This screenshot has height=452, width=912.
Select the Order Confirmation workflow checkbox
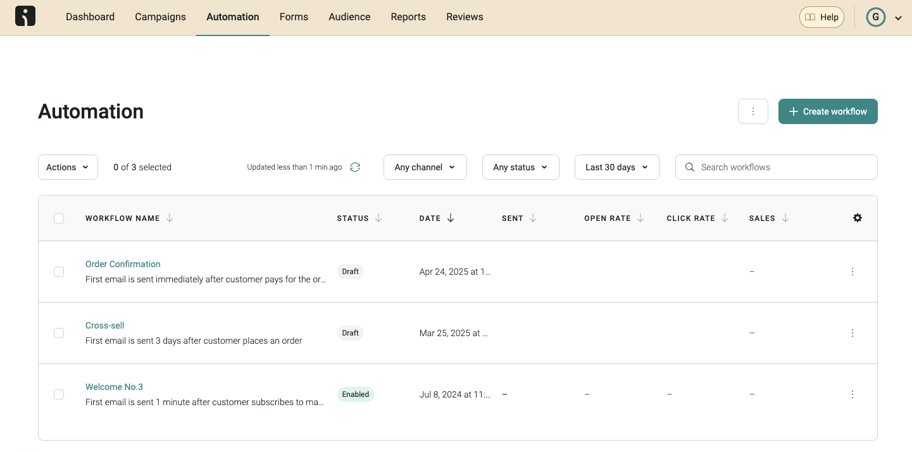[x=59, y=272]
